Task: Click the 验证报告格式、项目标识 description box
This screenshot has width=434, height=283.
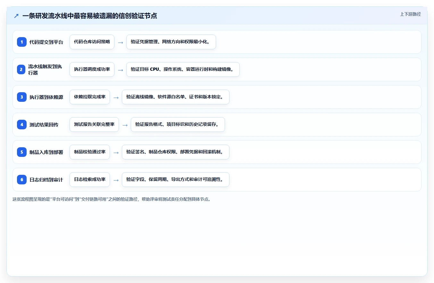Action: pyautogui.click(x=178, y=125)
